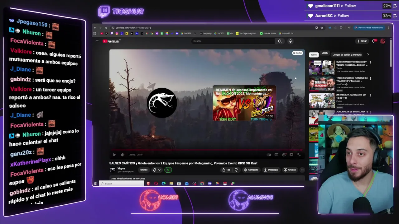399x224 pixels.
Task: Click Introducir frase de contraseña button
Action: (369, 28)
